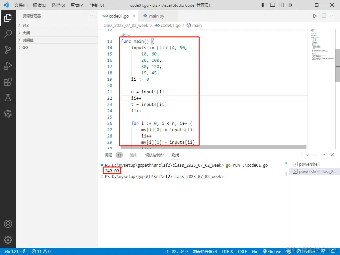The width and height of the screenshot is (340, 255).
Task: Click the code action icon above func main
Action: pyautogui.click(x=124, y=35)
